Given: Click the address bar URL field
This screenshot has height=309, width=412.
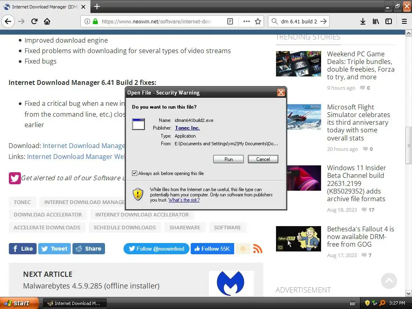Looking at the screenshot, I should (157, 21).
